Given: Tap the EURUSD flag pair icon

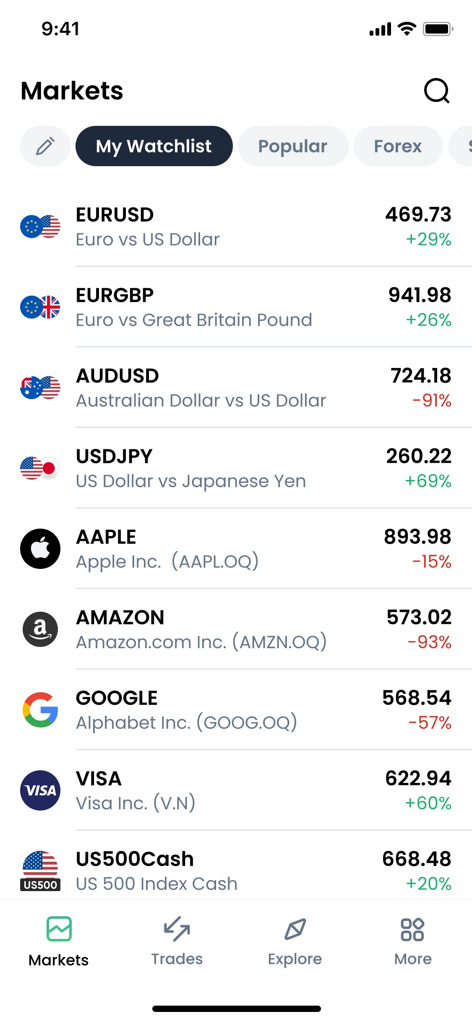Looking at the screenshot, I should tap(40, 227).
